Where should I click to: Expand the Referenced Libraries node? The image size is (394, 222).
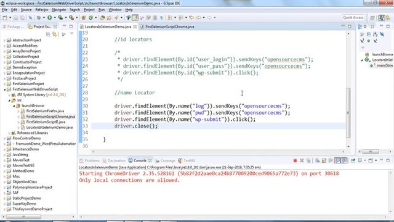click(9, 133)
